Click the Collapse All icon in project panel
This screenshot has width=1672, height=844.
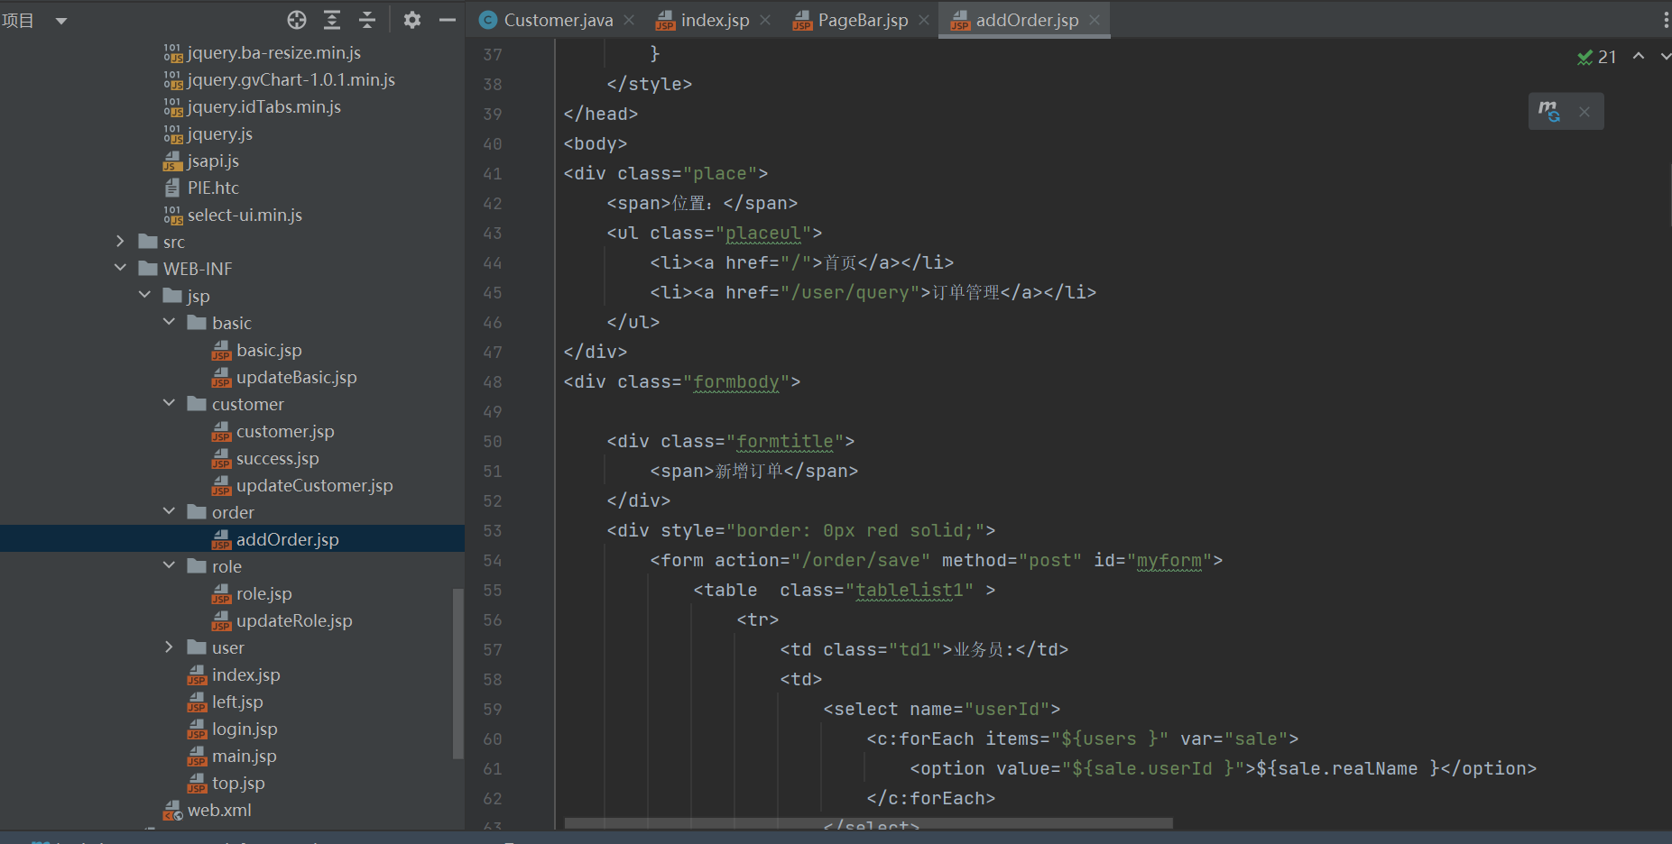[367, 20]
